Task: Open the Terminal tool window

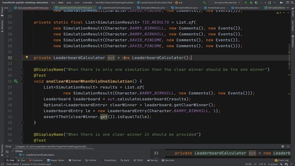Action: point(75,160)
